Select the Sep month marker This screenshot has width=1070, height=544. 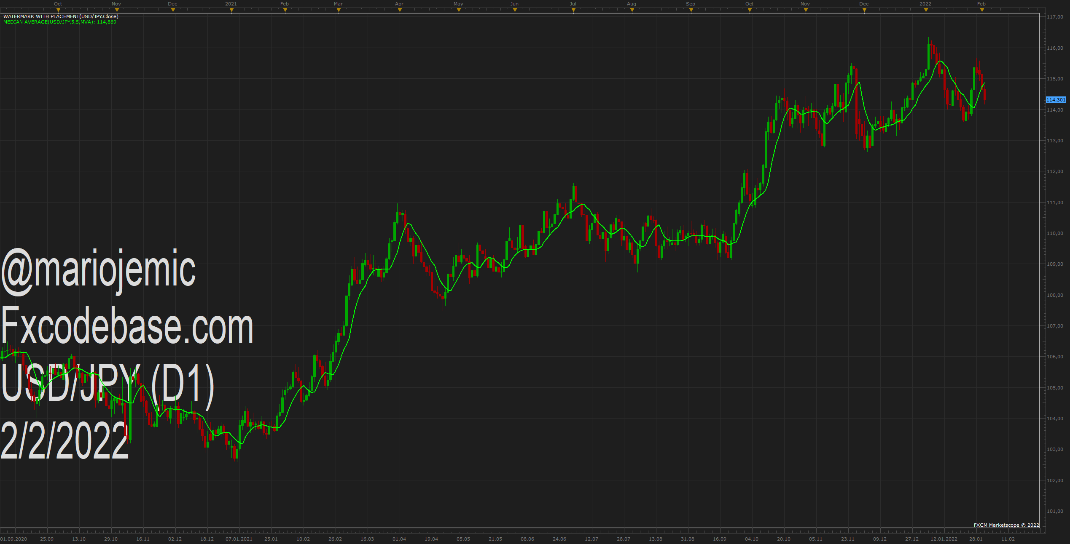coord(691,4)
